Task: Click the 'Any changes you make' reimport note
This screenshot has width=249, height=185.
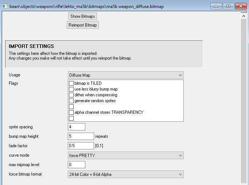Action: click(x=70, y=58)
